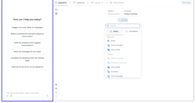Image resolution: width=196 pixels, height=103 pixels.
Task: Open the Launch tab
Action: [97, 3]
